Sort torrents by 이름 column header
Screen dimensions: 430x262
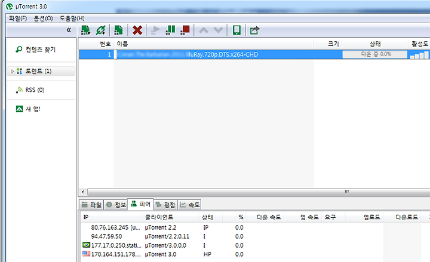pos(214,44)
